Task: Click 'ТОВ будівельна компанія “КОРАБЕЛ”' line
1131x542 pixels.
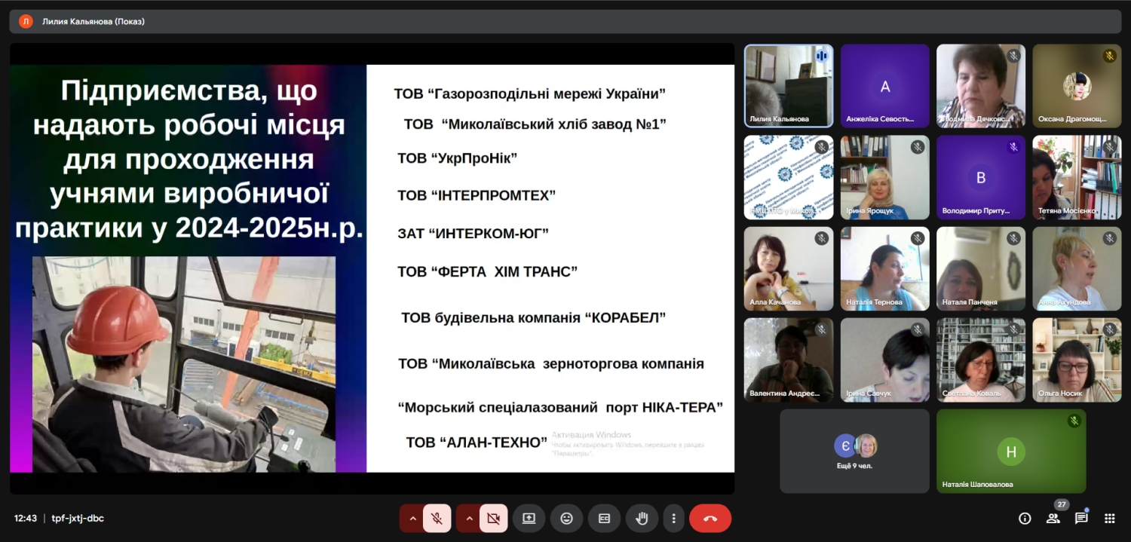Action: (534, 317)
